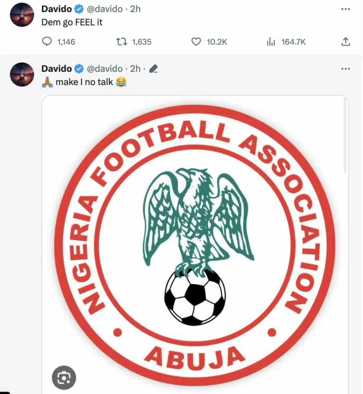The width and height of the screenshot is (363, 394).
Task: Open more options menu on first tweet
Action: click(346, 9)
